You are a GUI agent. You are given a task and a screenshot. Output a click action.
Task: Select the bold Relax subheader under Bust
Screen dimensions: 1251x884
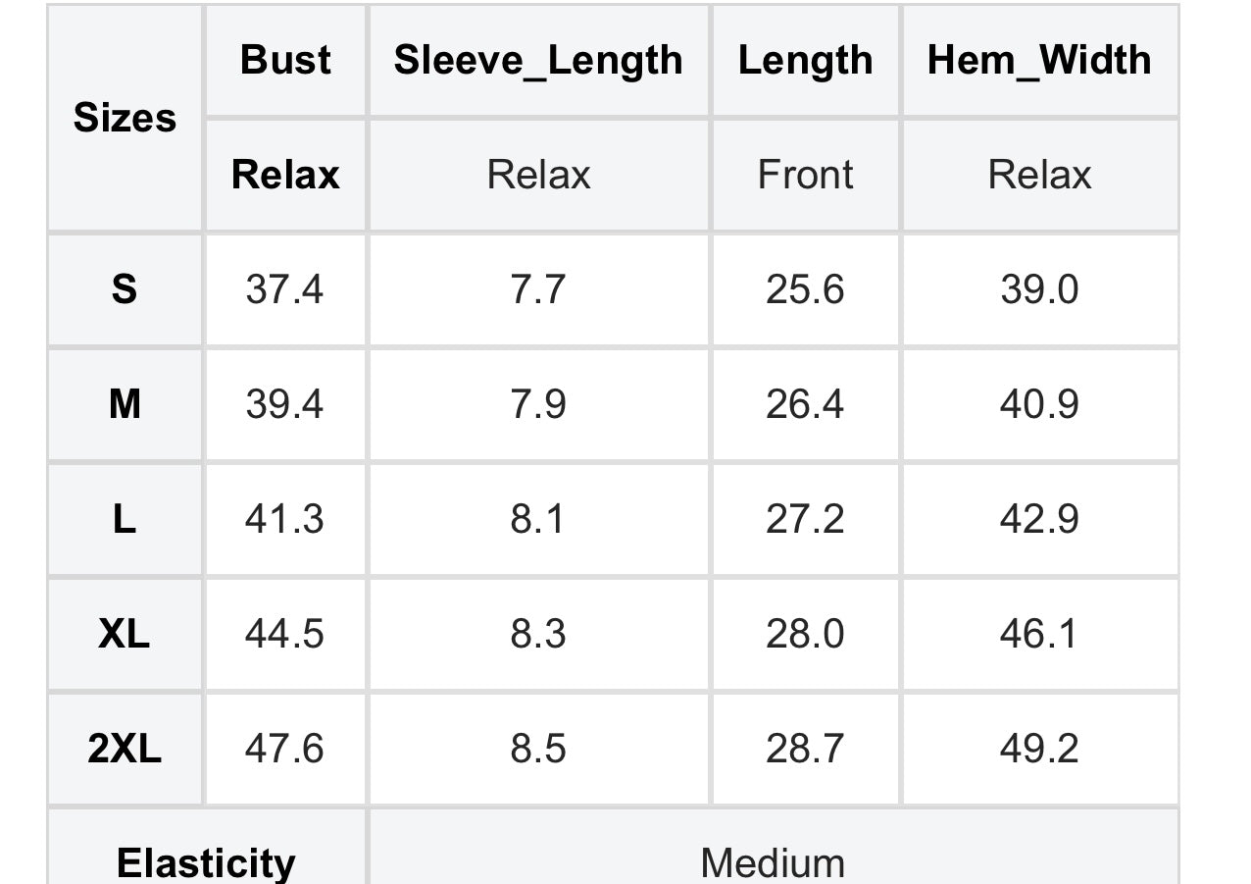285,175
